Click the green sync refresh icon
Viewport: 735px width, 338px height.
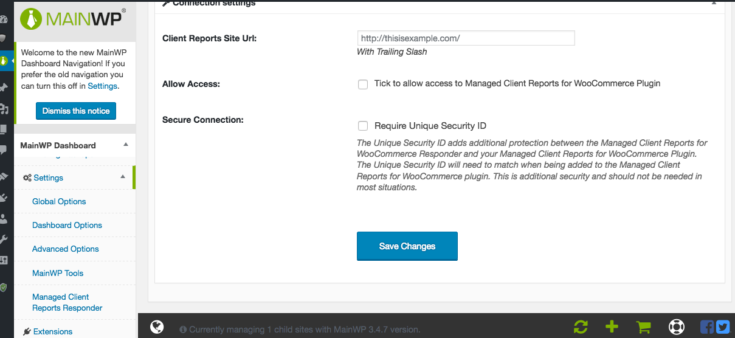click(x=581, y=327)
